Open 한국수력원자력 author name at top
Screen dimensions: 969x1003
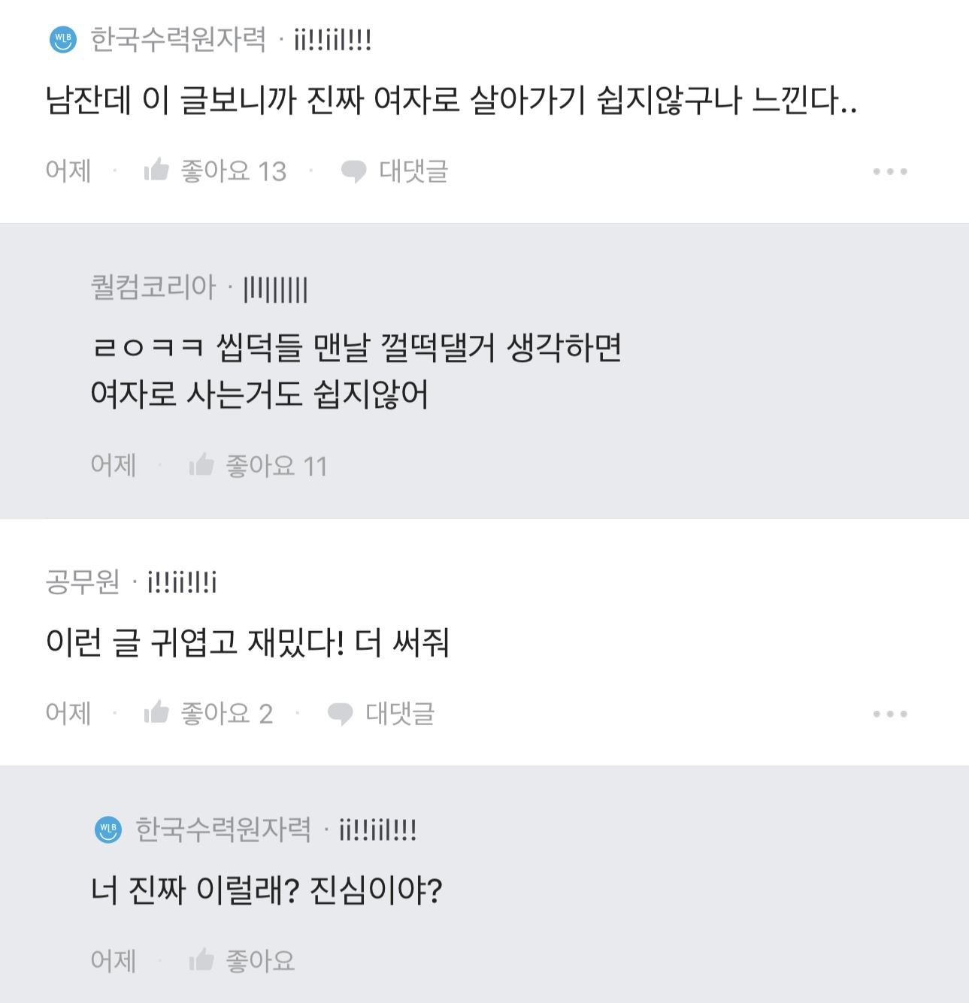tap(178, 39)
